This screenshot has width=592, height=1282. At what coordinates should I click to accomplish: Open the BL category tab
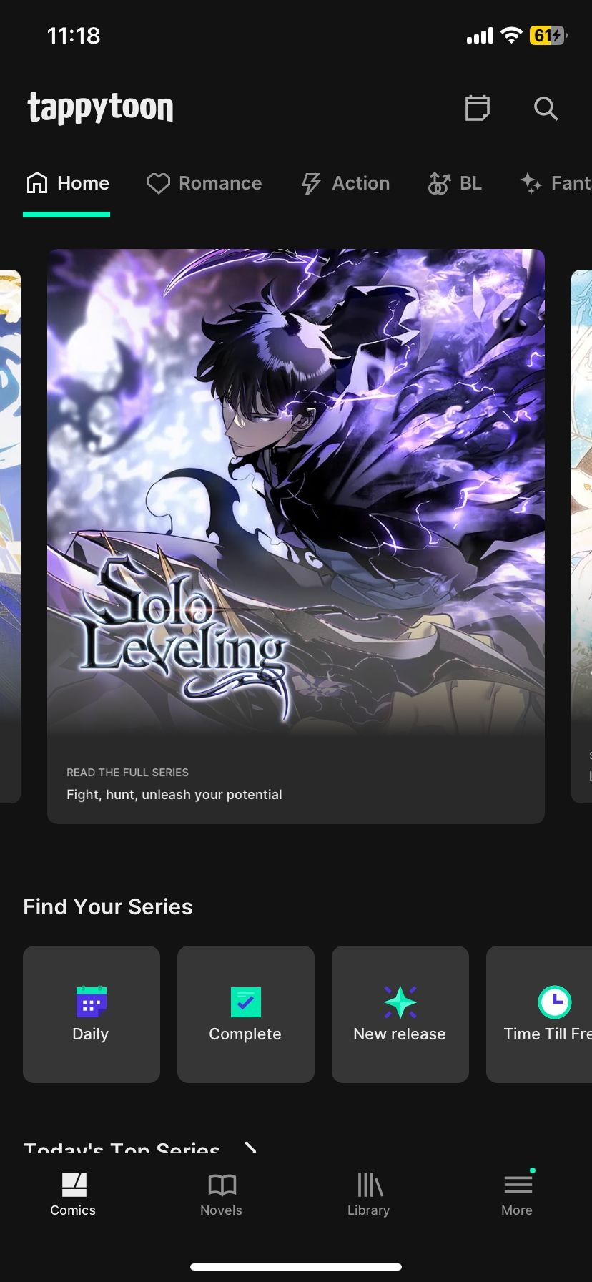tap(455, 183)
